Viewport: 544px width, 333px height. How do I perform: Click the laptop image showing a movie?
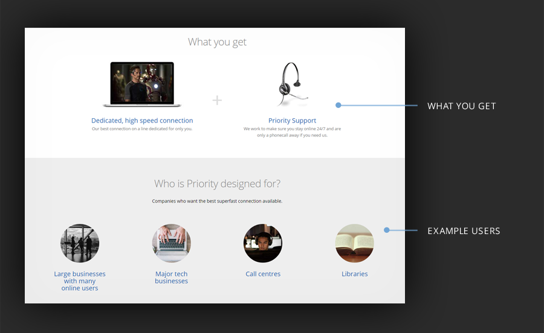point(142,84)
